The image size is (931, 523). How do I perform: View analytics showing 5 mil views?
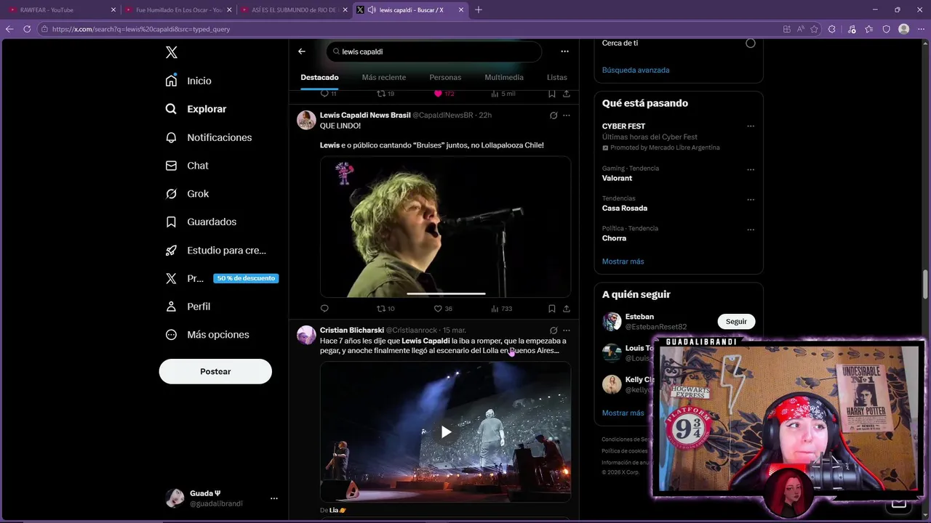pos(503,94)
